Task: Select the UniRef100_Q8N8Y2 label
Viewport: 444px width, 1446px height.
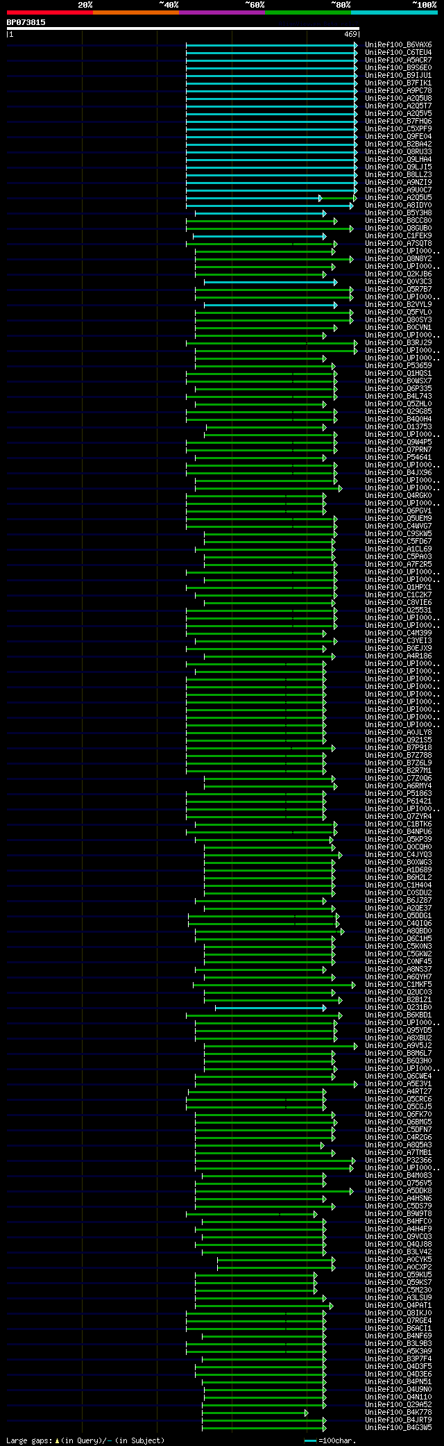Action: pyautogui.click(x=398, y=259)
